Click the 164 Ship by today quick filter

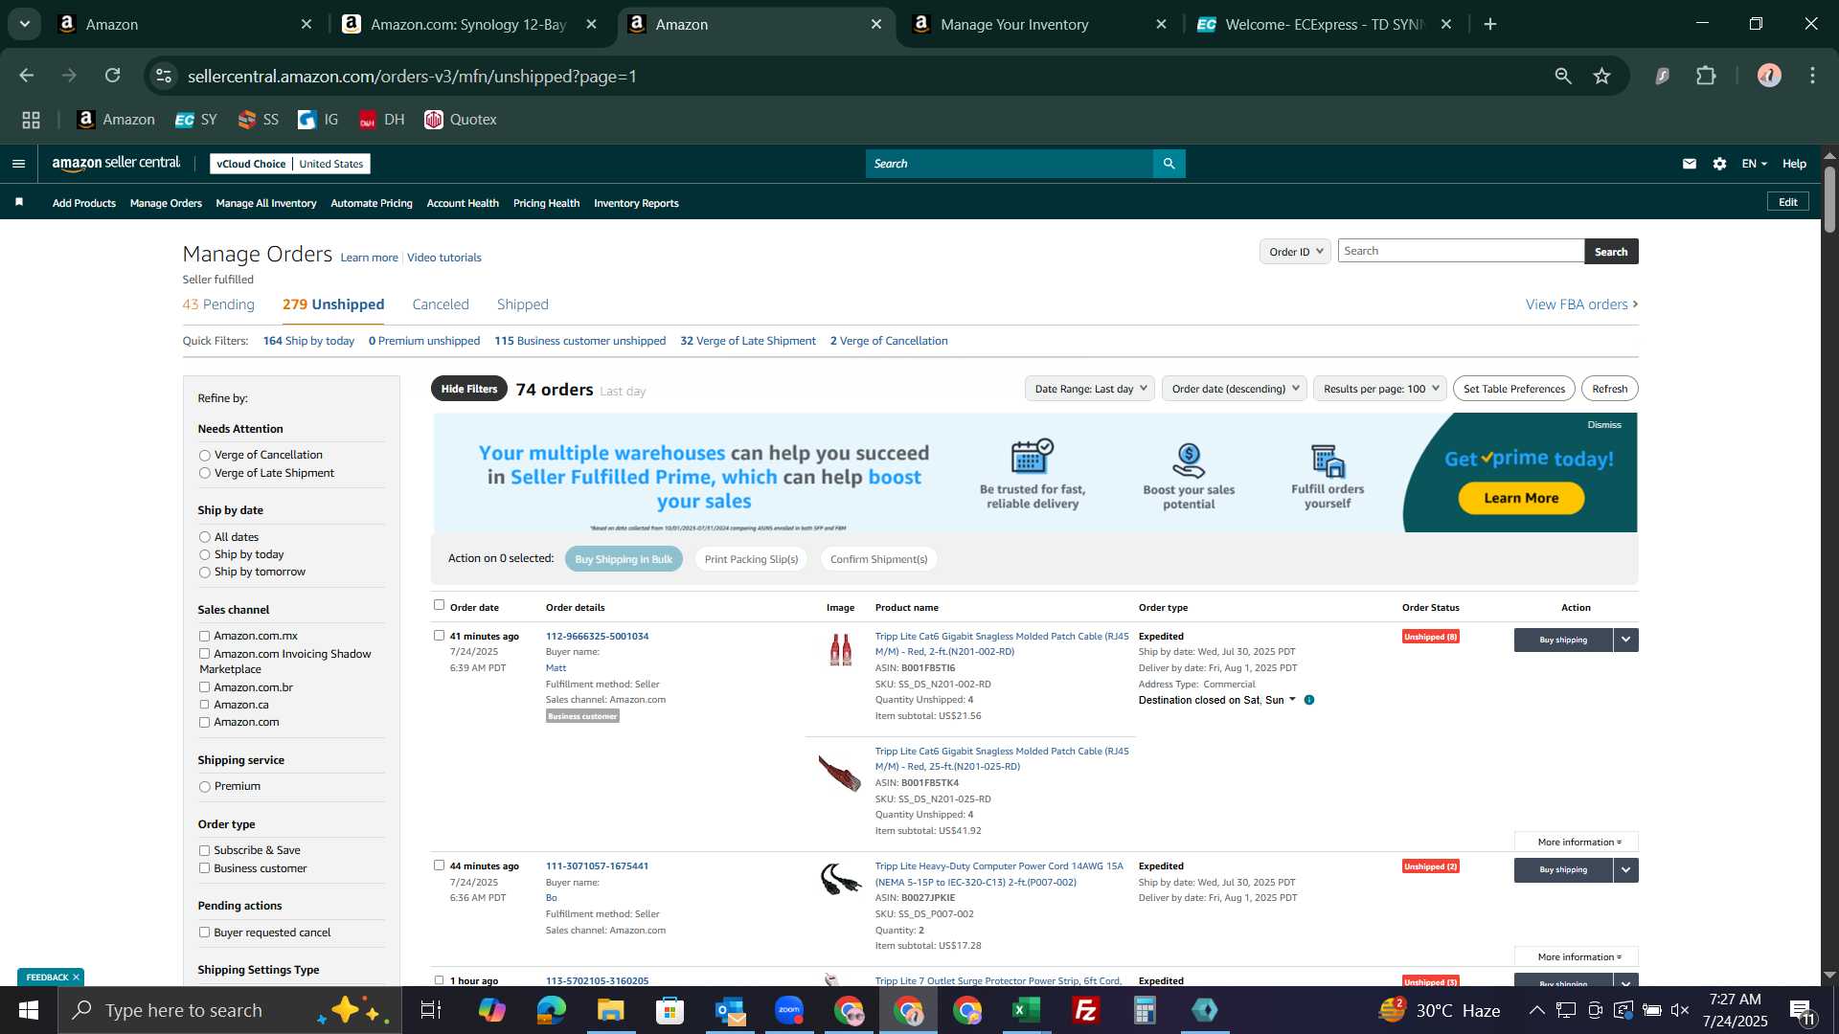click(x=308, y=341)
